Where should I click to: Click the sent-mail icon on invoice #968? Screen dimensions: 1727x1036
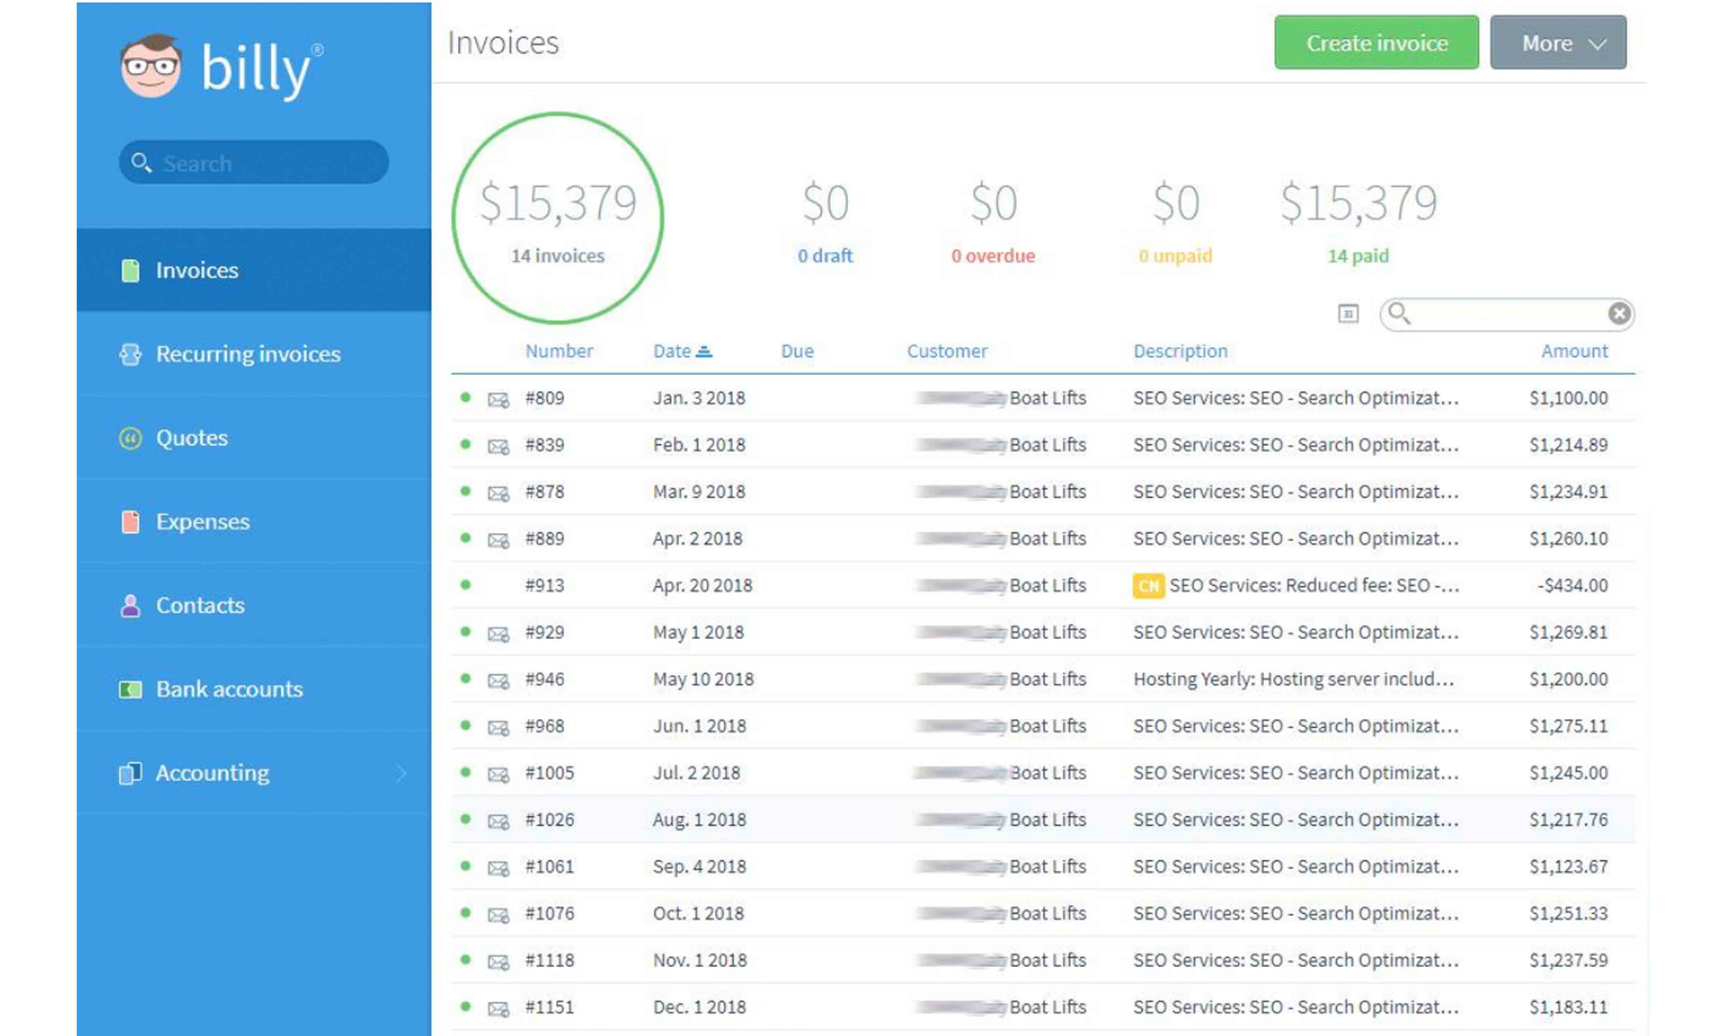(x=498, y=728)
